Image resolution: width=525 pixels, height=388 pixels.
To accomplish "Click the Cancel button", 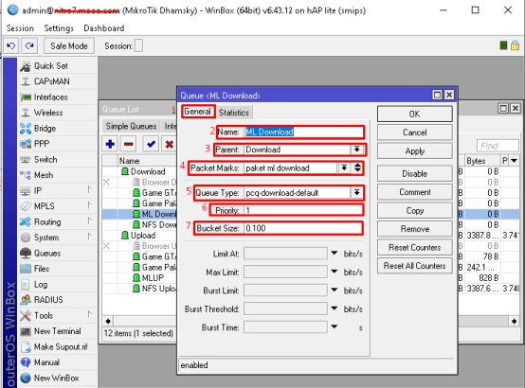I will coord(414,132).
